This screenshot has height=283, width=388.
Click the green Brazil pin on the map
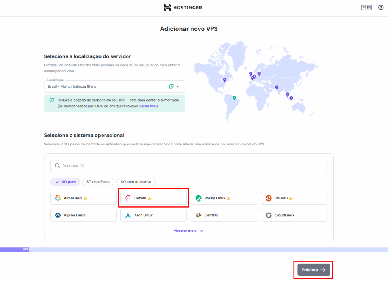click(x=234, y=98)
